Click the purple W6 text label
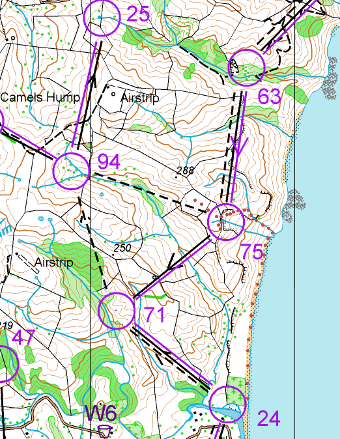The image size is (340, 439). (x=102, y=413)
